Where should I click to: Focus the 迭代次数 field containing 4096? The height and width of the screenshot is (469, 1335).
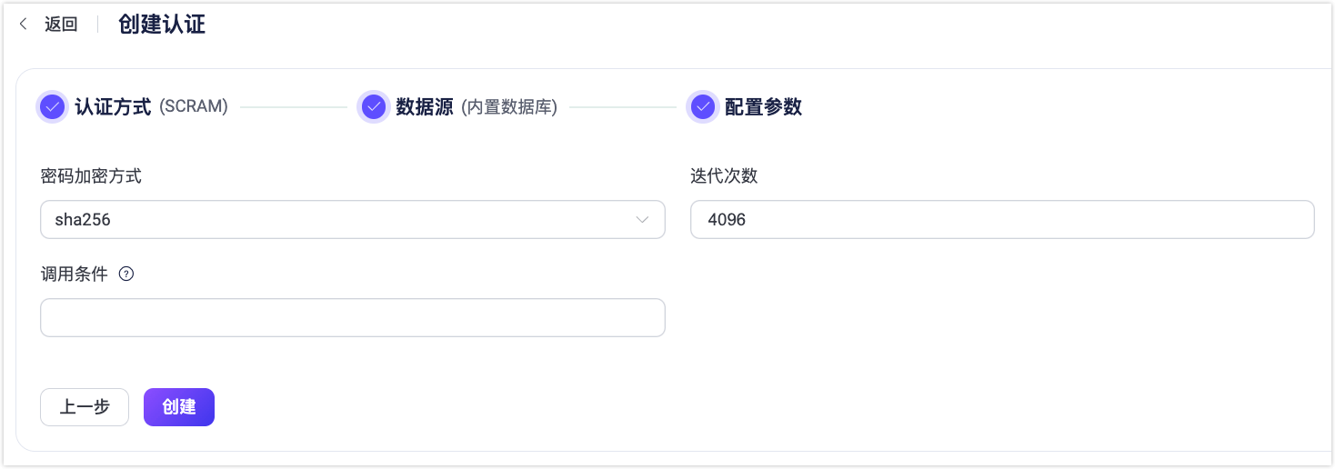point(1001,220)
